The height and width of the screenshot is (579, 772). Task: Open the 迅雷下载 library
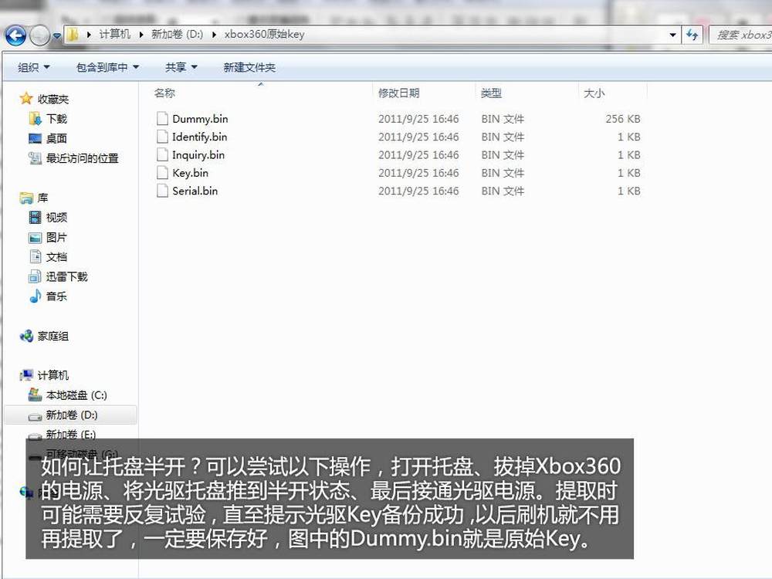[58, 276]
